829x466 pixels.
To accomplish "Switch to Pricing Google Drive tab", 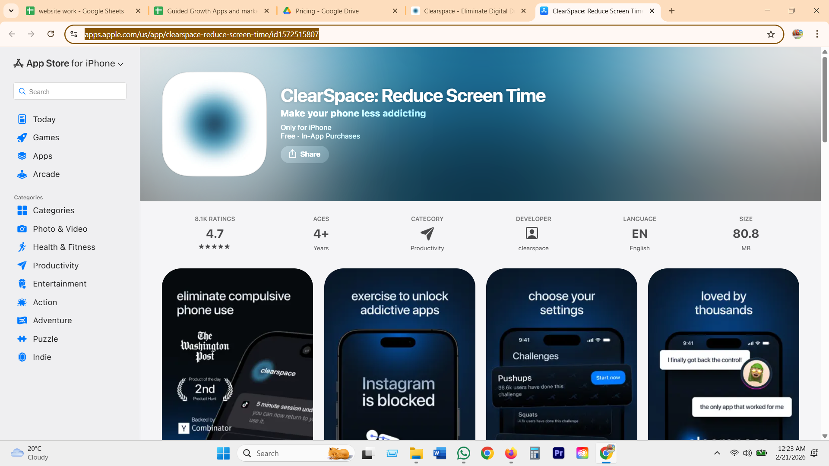I will coord(327,11).
